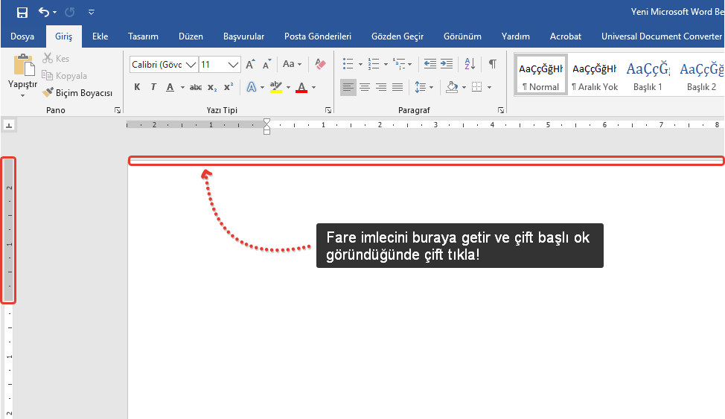Viewport: 725px width, 419px height.
Task: Click the Strikethrough abc icon
Action: pyautogui.click(x=196, y=87)
